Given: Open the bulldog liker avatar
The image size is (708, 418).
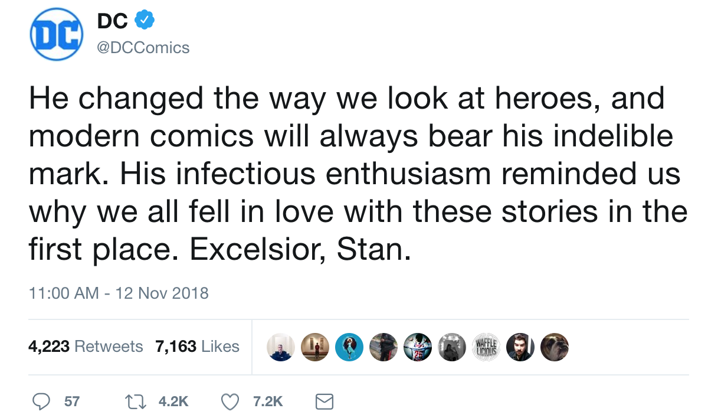Looking at the screenshot, I should (x=555, y=347).
